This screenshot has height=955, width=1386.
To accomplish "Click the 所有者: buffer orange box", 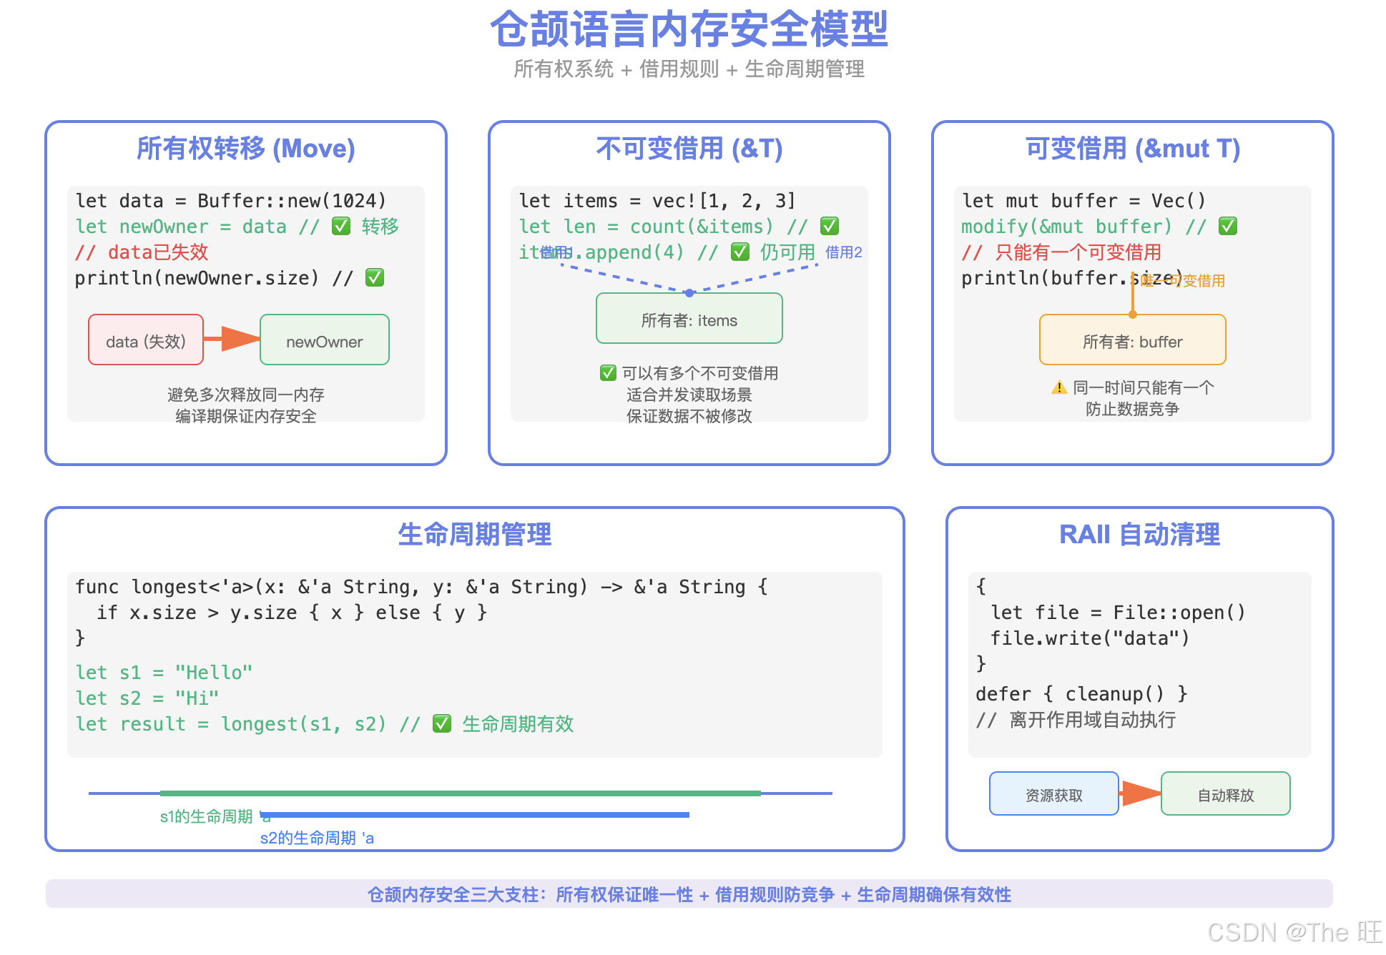I will tap(1132, 341).
